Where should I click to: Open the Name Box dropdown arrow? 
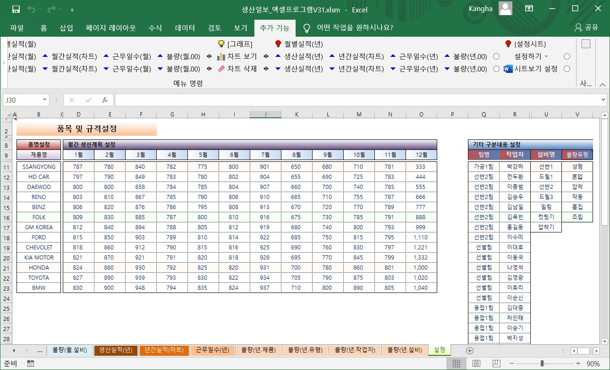tap(44, 100)
